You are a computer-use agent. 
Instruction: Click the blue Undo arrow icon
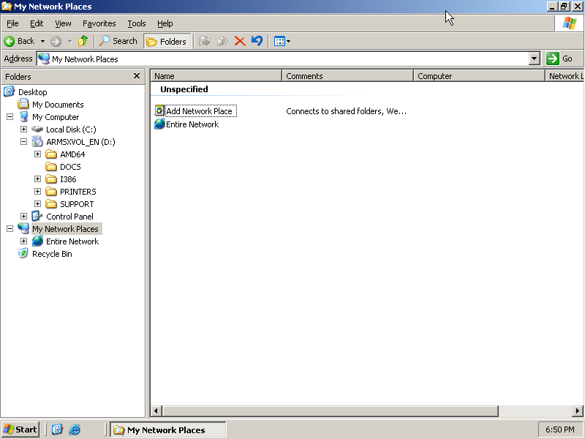257,41
